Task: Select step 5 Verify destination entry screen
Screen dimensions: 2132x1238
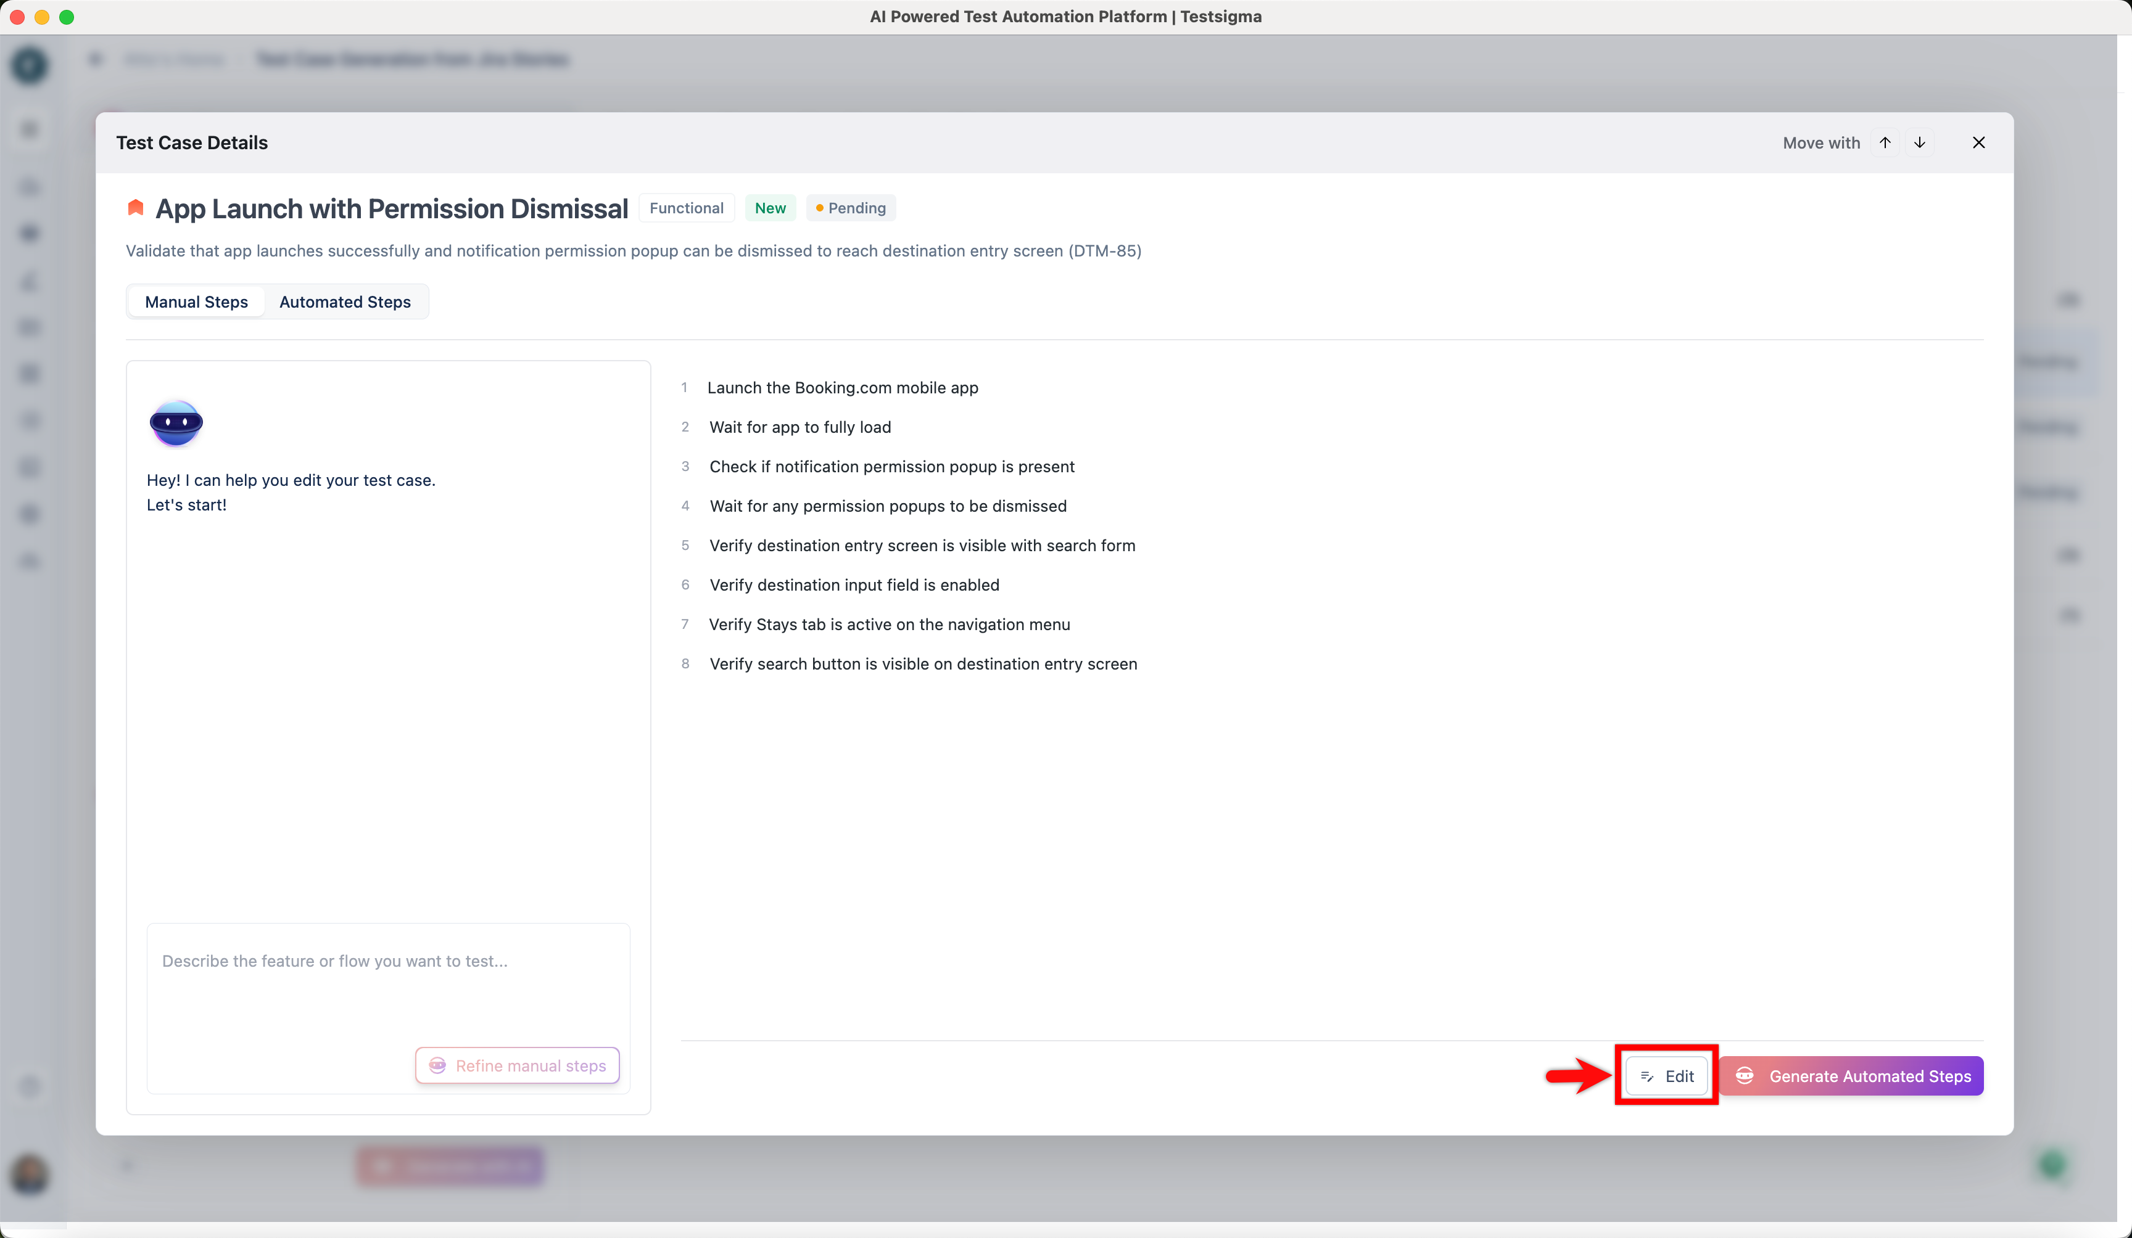Action: 921,546
